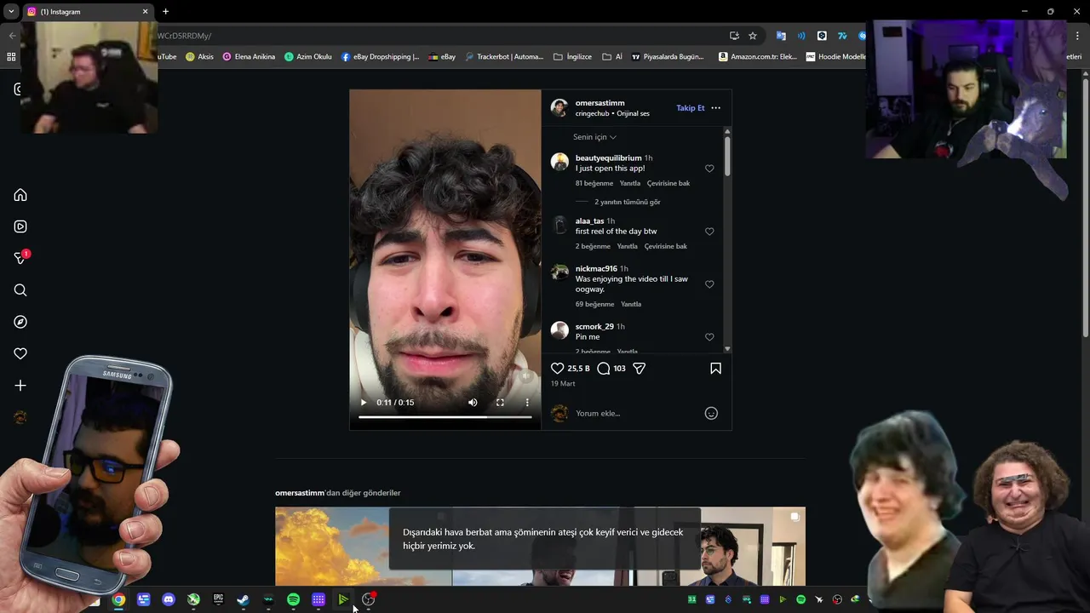Mute the video sound
The height and width of the screenshot is (613, 1090).
tap(473, 403)
